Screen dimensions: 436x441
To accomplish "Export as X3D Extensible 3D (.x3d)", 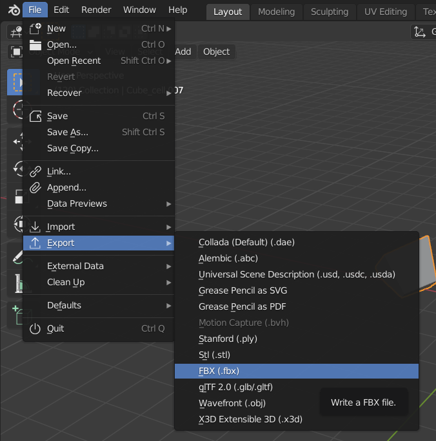I will 297,419.
